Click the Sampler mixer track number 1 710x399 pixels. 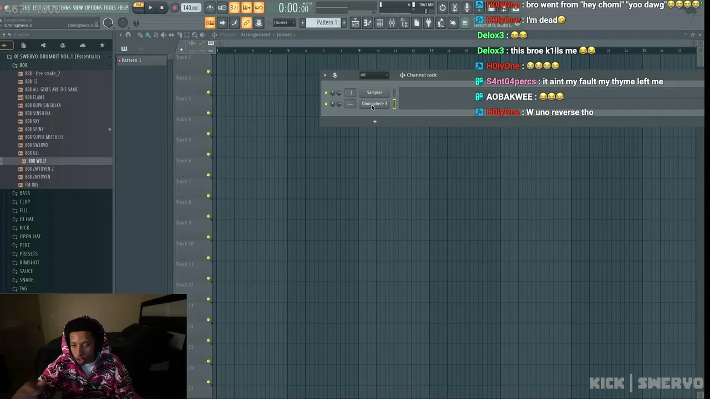(351, 93)
